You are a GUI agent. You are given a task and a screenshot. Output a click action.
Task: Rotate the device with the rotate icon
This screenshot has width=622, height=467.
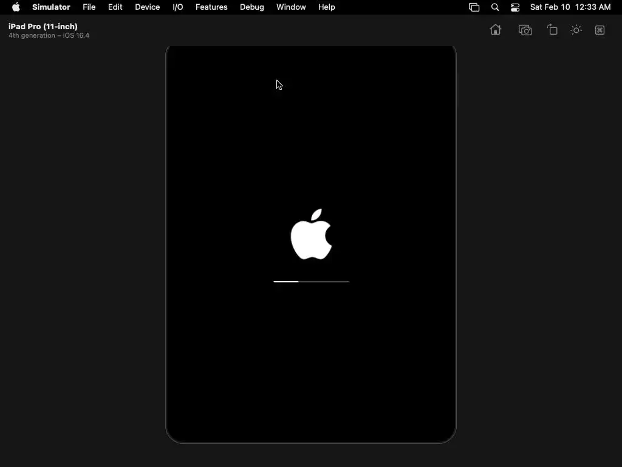point(552,30)
